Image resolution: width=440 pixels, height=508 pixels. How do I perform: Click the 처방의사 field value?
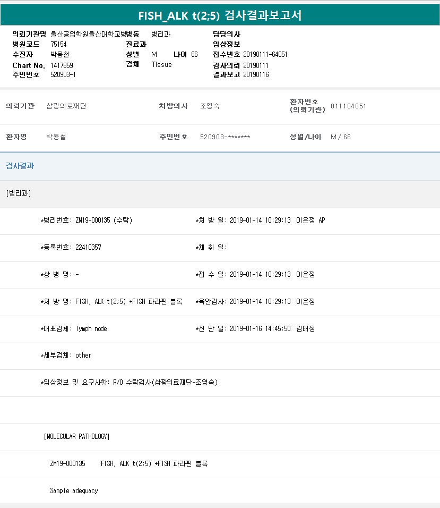(x=210, y=106)
